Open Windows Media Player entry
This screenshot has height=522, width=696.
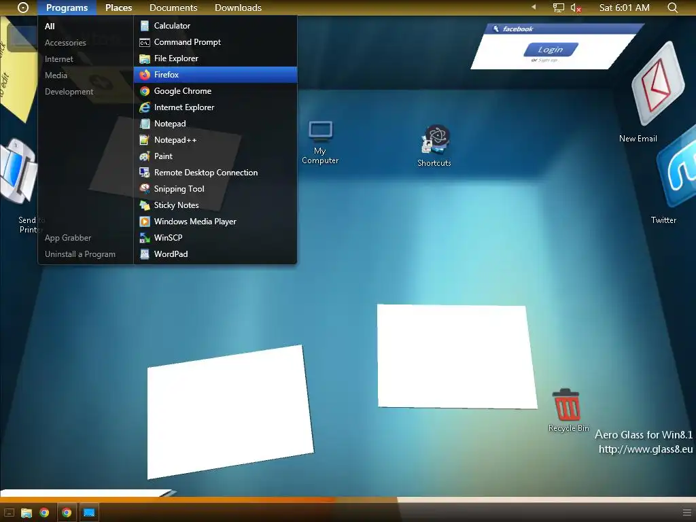pyautogui.click(x=215, y=222)
